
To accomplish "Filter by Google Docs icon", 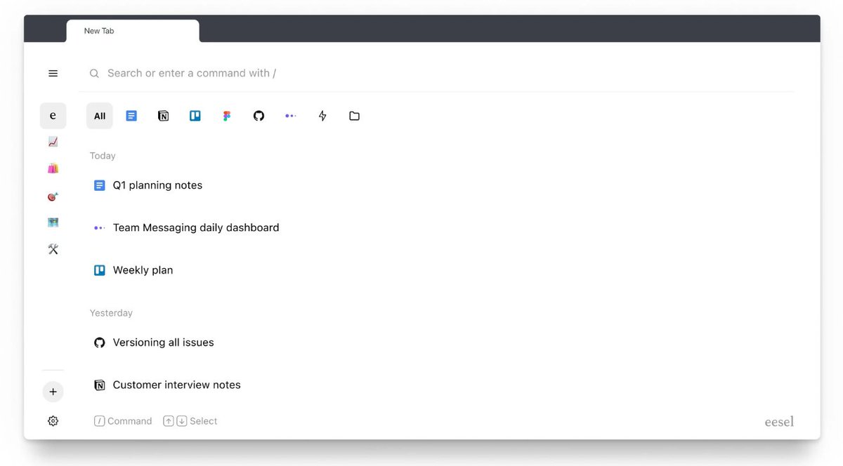I will [x=131, y=116].
